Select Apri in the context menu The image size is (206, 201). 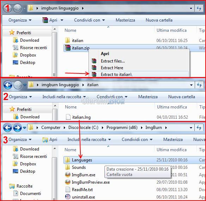click(105, 54)
